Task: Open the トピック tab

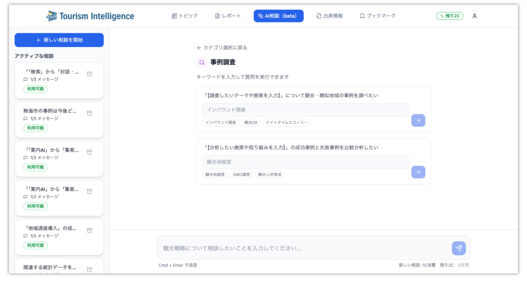Action: click(x=184, y=16)
